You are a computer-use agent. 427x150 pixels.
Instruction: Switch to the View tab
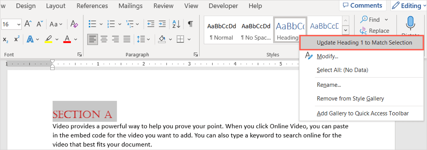[x=191, y=6]
